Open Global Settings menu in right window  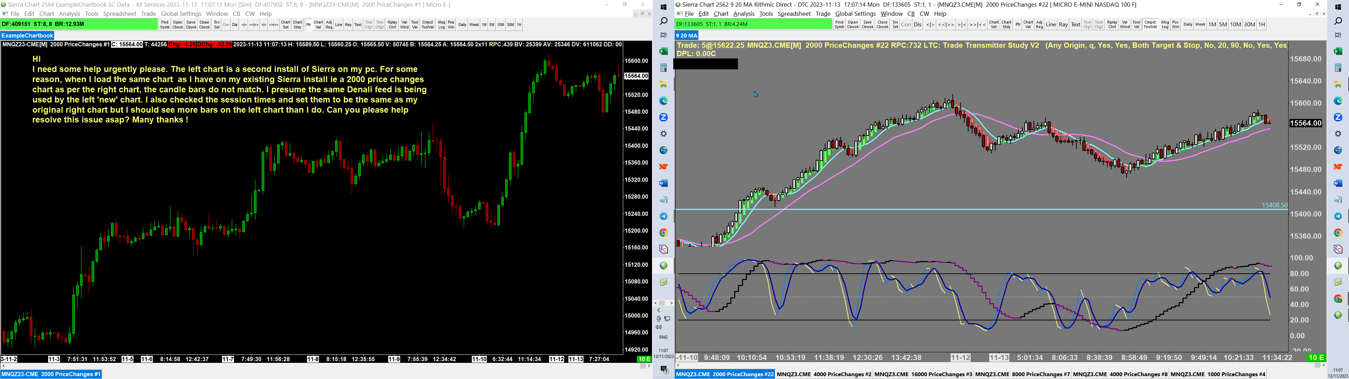point(855,14)
